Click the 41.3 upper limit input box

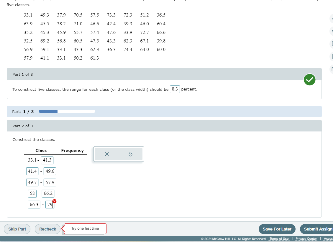47,160
